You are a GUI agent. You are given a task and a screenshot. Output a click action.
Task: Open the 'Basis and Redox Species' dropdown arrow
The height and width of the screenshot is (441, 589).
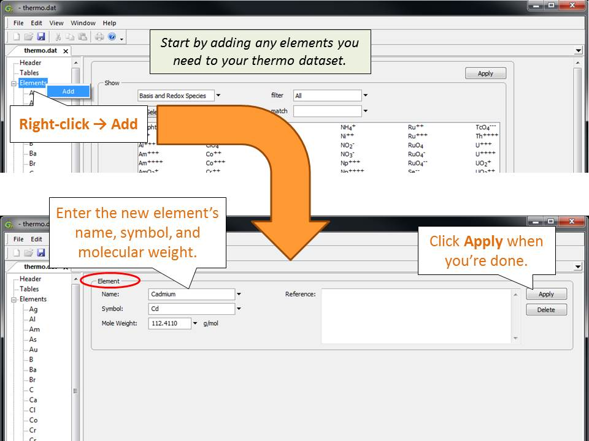tap(218, 96)
